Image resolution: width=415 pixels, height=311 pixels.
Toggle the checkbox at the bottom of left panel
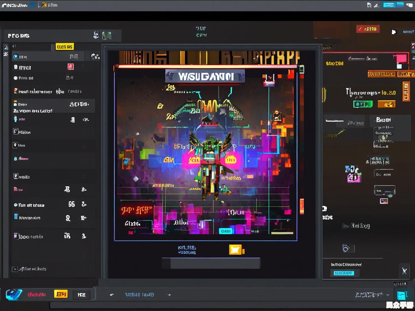[15, 269]
